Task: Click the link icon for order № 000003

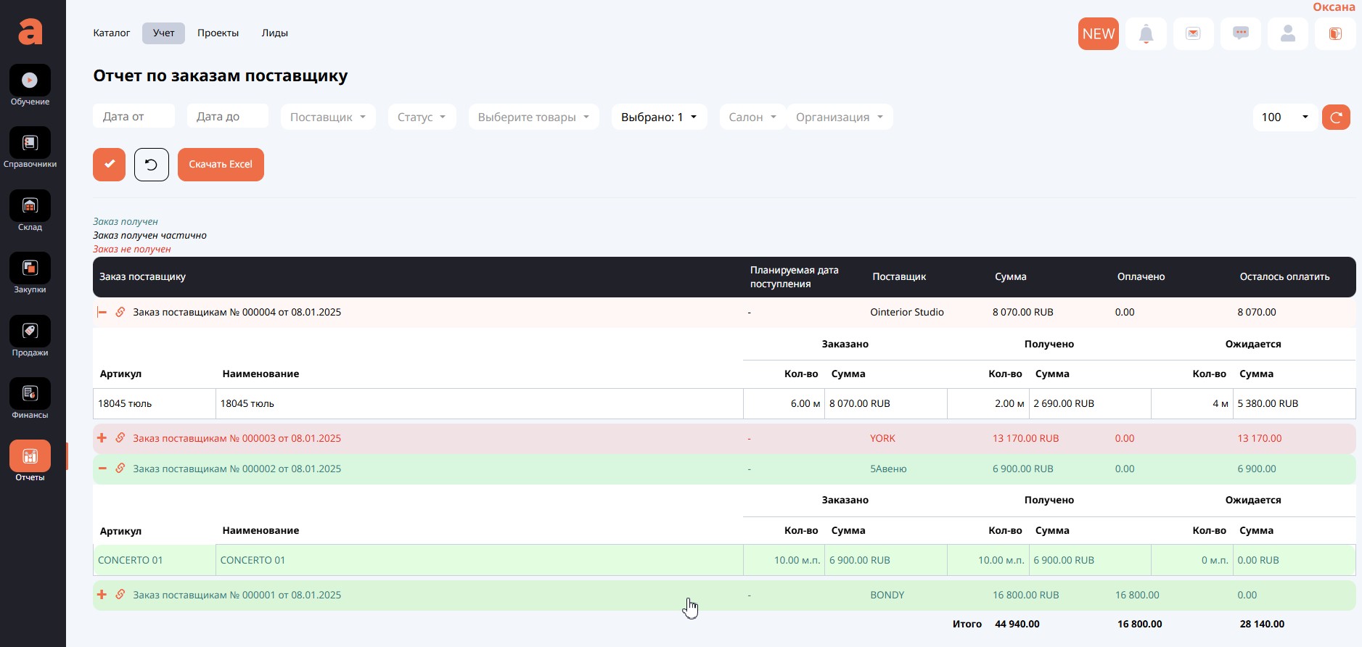Action: [120, 438]
